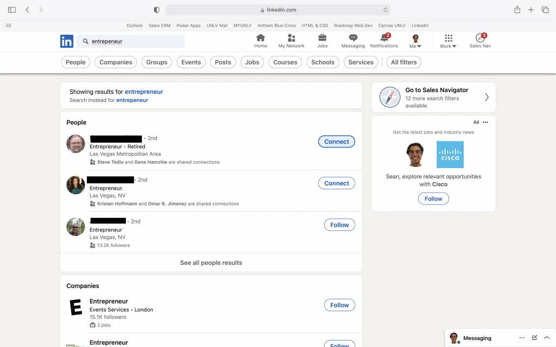Filter results by Companies
The height and width of the screenshot is (347, 556).
[116, 62]
